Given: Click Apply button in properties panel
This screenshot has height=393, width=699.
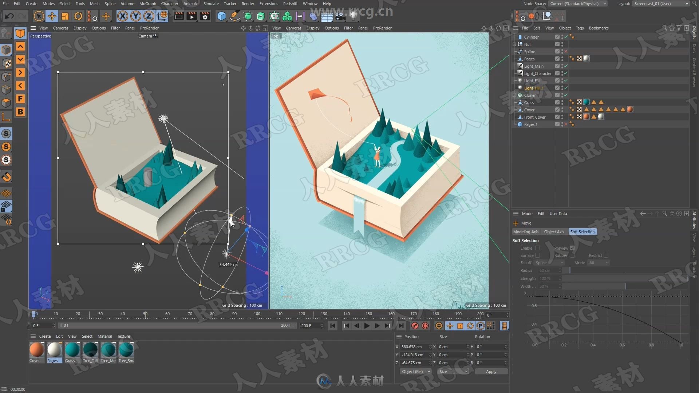Looking at the screenshot, I should tap(491, 371).
